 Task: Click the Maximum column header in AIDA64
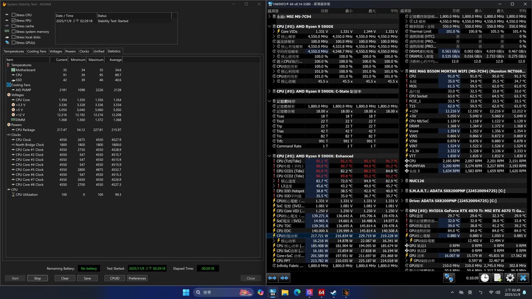[96, 60]
